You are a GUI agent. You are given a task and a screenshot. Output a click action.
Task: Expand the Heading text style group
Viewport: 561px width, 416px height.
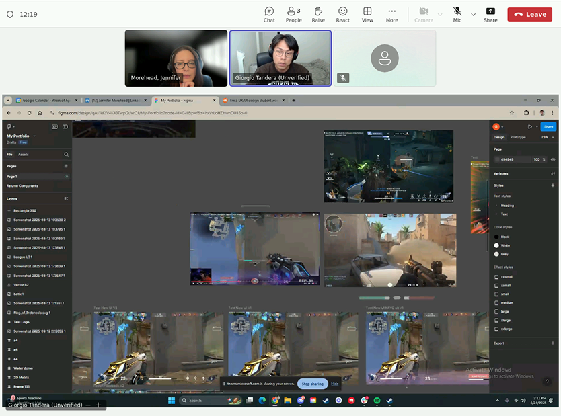tap(496, 206)
